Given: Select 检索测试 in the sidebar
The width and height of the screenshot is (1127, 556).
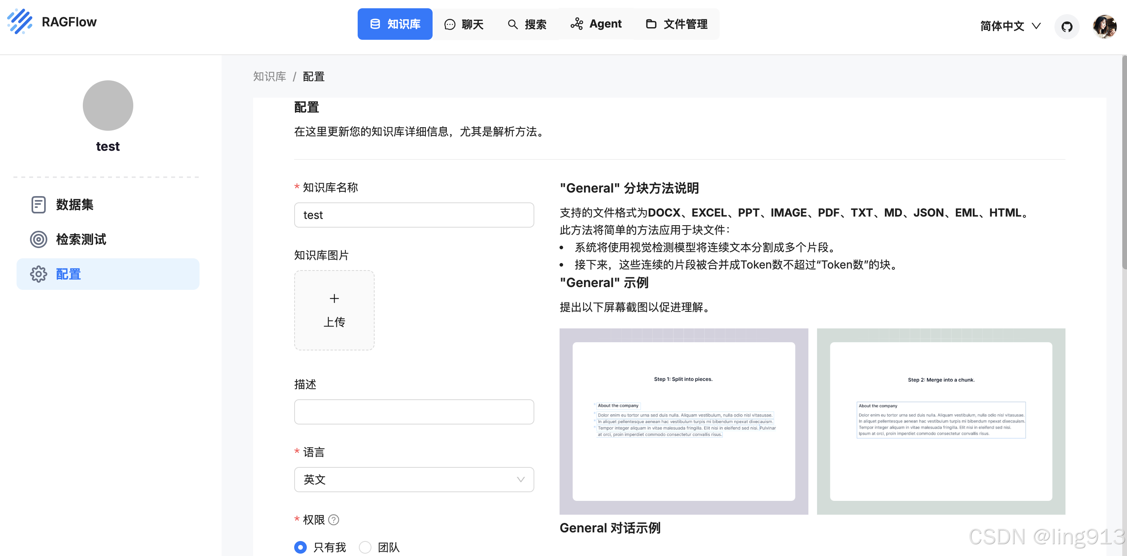Looking at the screenshot, I should tap(108, 239).
